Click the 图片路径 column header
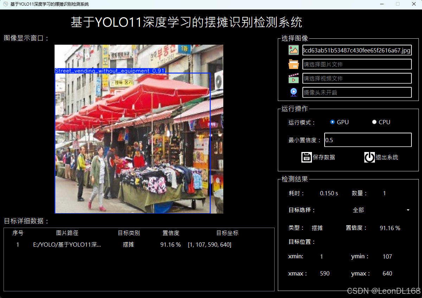Screen dimensions: 422x298 point(67,233)
